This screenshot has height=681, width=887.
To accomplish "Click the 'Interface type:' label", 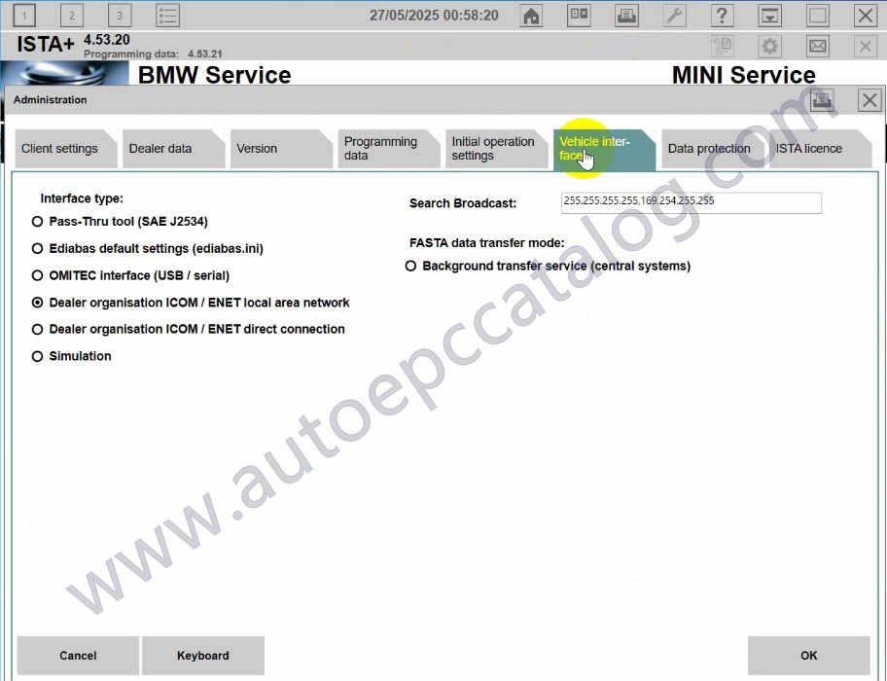I will (x=82, y=198).
